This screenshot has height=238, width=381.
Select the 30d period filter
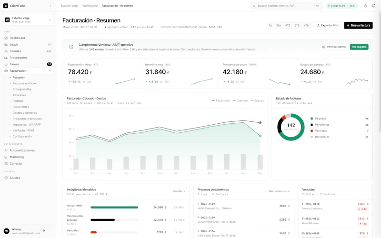click(x=279, y=25)
